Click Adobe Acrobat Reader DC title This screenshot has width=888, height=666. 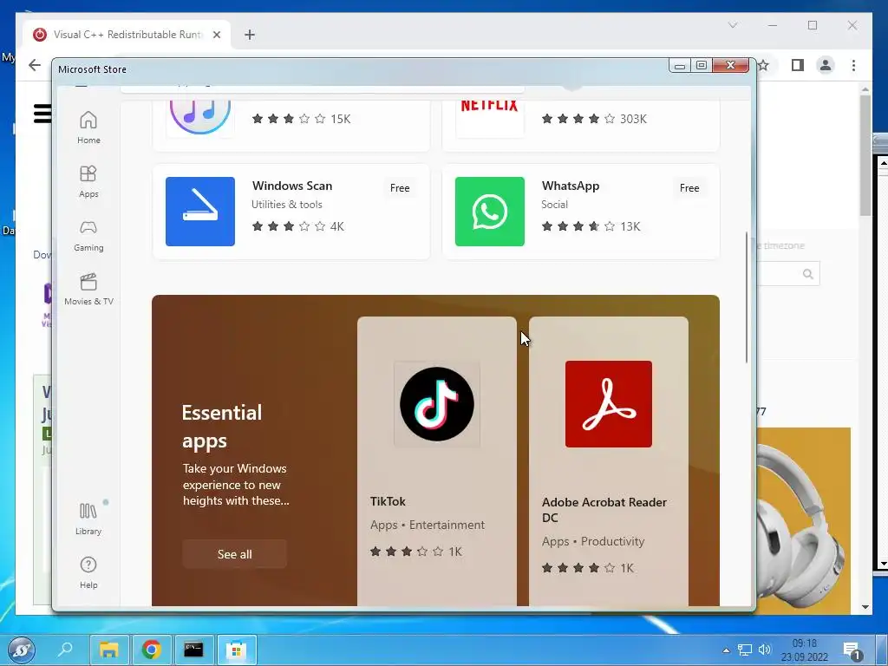pos(604,510)
